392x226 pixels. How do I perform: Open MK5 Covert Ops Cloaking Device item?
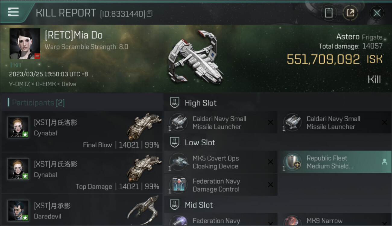pyautogui.click(x=221, y=162)
